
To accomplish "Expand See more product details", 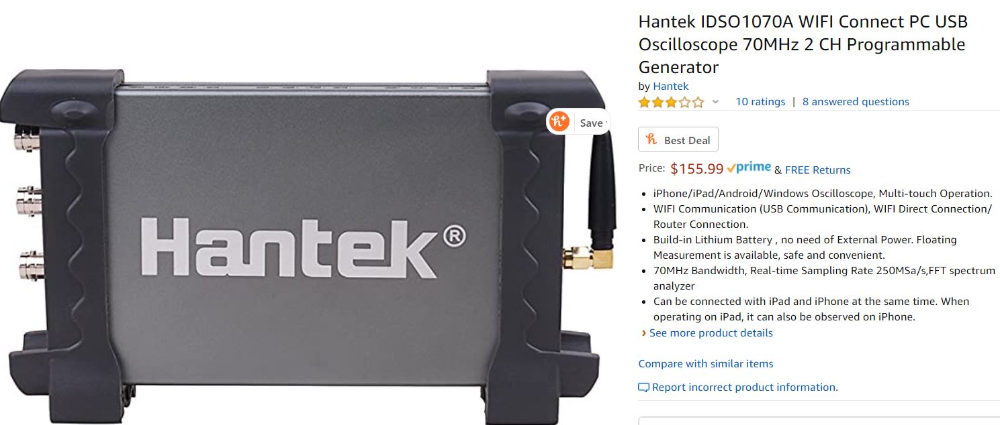I will click(711, 333).
